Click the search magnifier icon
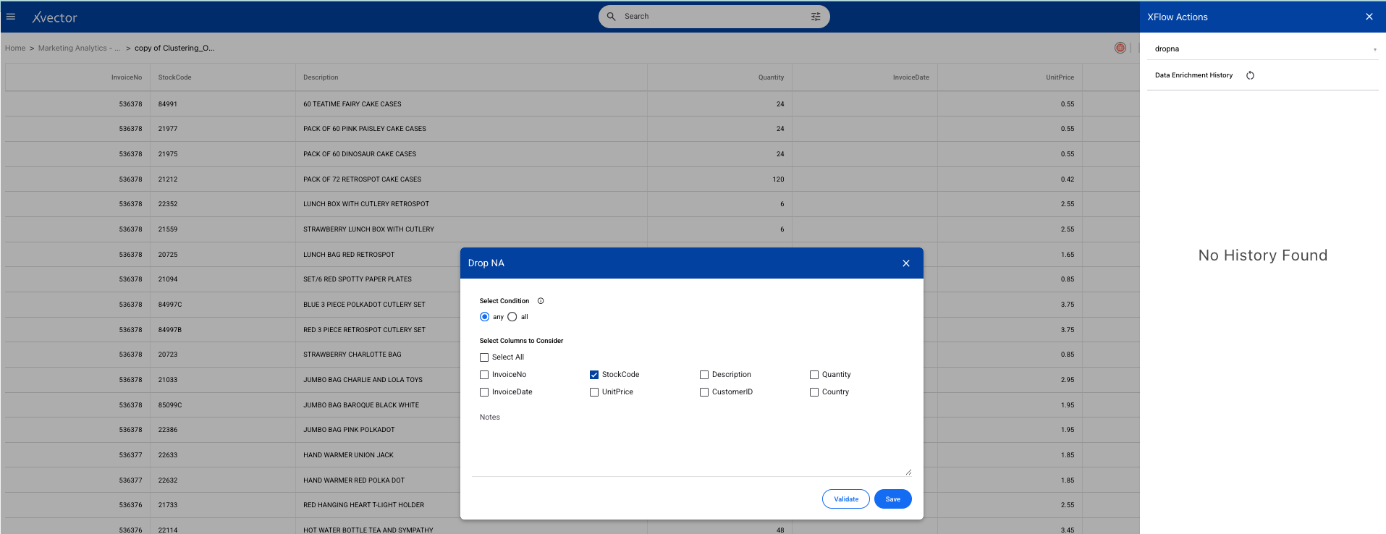The image size is (1386, 534). (x=612, y=17)
